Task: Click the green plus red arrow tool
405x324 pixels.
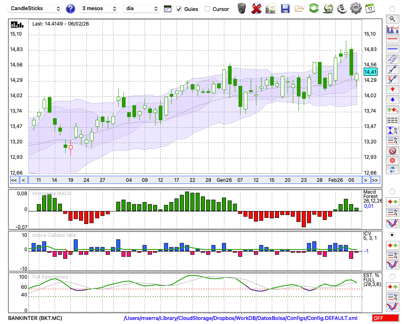Action: point(392,110)
